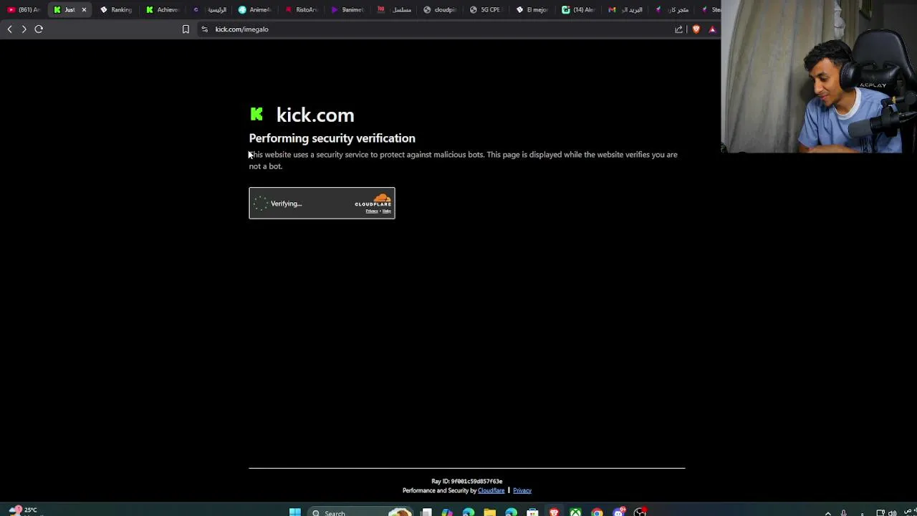Click the Ray ID text
The width and height of the screenshot is (917, 516).
pyautogui.click(x=466, y=482)
